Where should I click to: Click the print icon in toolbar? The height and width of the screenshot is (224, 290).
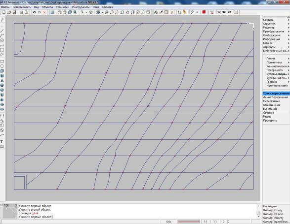(21, 12)
